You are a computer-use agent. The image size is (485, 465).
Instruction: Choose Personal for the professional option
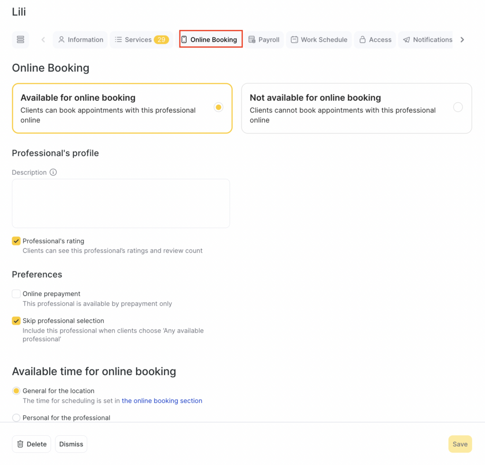(16, 418)
